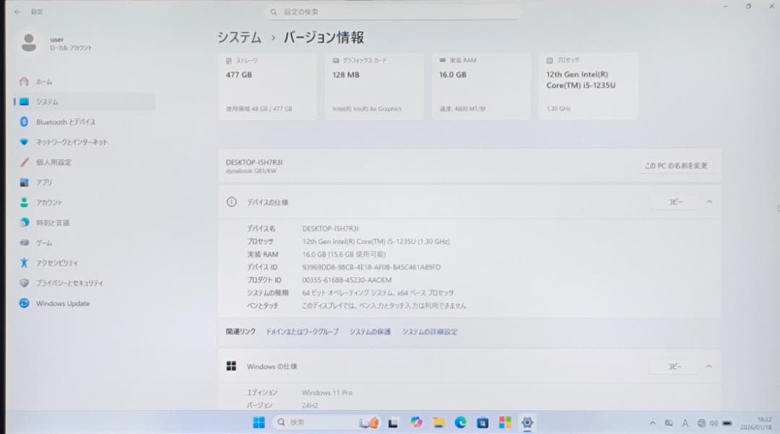Click the このPCの名前を変更 button
The height and width of the screenshot is (434, 780).
(675, 165)
